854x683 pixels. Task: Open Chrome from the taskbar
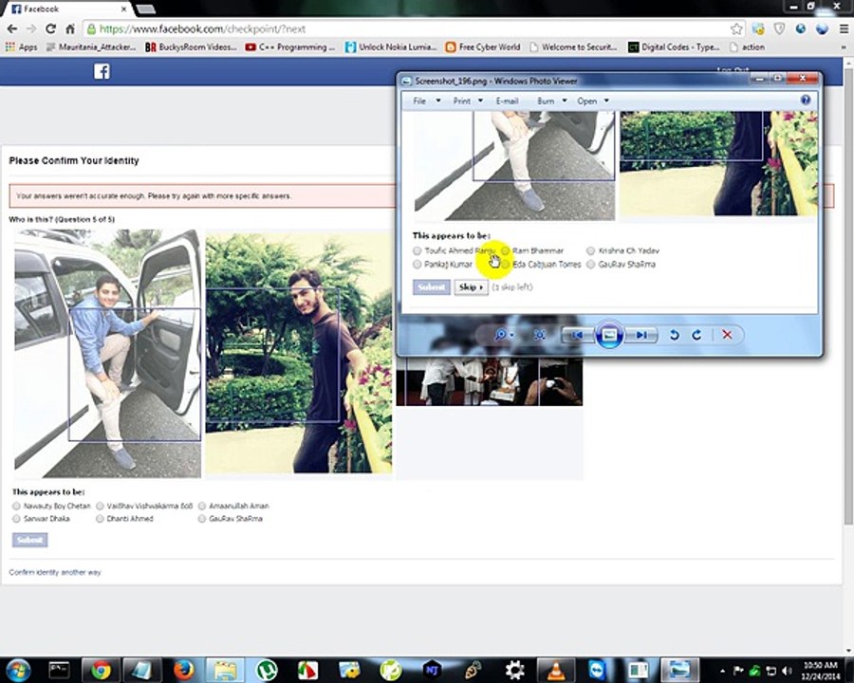coord(101,670)
